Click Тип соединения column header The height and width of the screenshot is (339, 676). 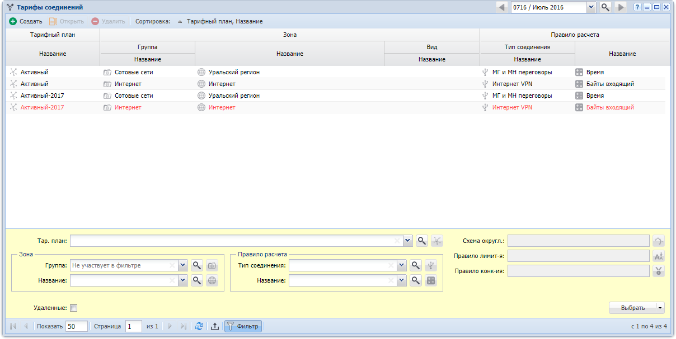pos(527,47)
